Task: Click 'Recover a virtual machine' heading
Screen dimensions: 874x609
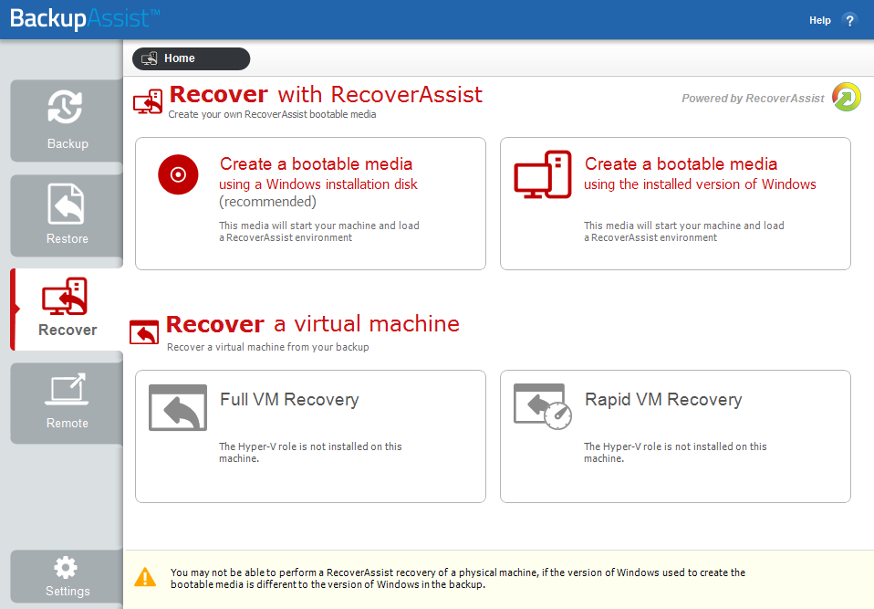Action: click(313, 324)
